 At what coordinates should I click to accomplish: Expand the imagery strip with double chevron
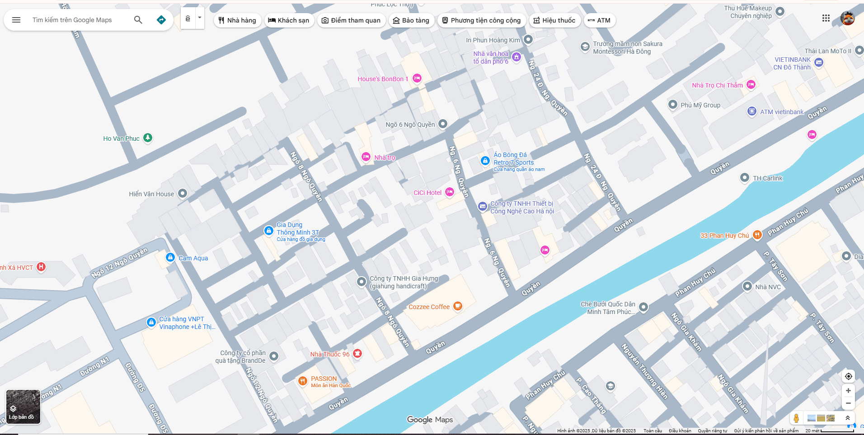pyautogui.click(x=848, y=418)
